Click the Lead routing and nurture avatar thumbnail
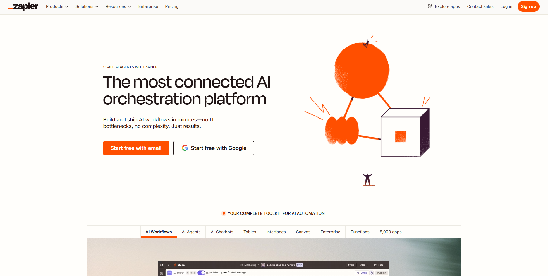The height and width of the screenshot is (276, 548). [x=263, y=265]
